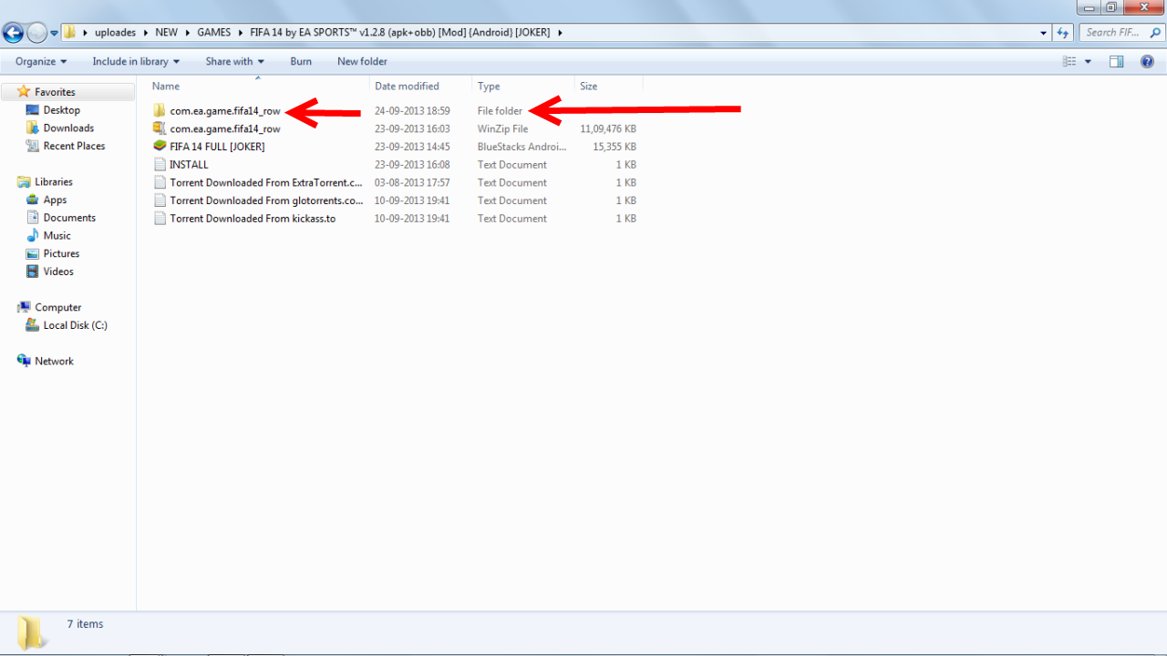Viewport: 1167px width, 656px height.
Task: Create a New folder from the toolbar
Action: 362,61
